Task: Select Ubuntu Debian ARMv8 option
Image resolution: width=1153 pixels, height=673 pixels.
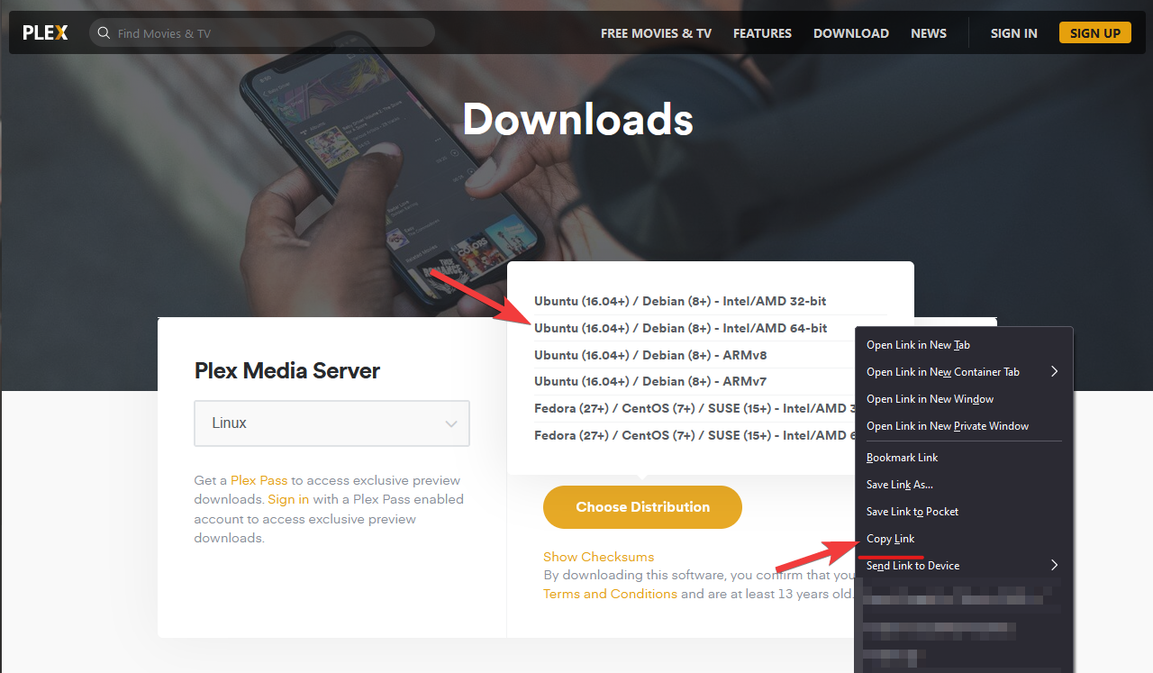Action: click(x=650, y=355)
